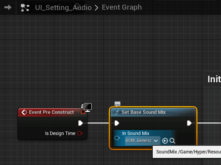
Task: Select the Event Pre Construct node title
Action: [x=51, y=112]
